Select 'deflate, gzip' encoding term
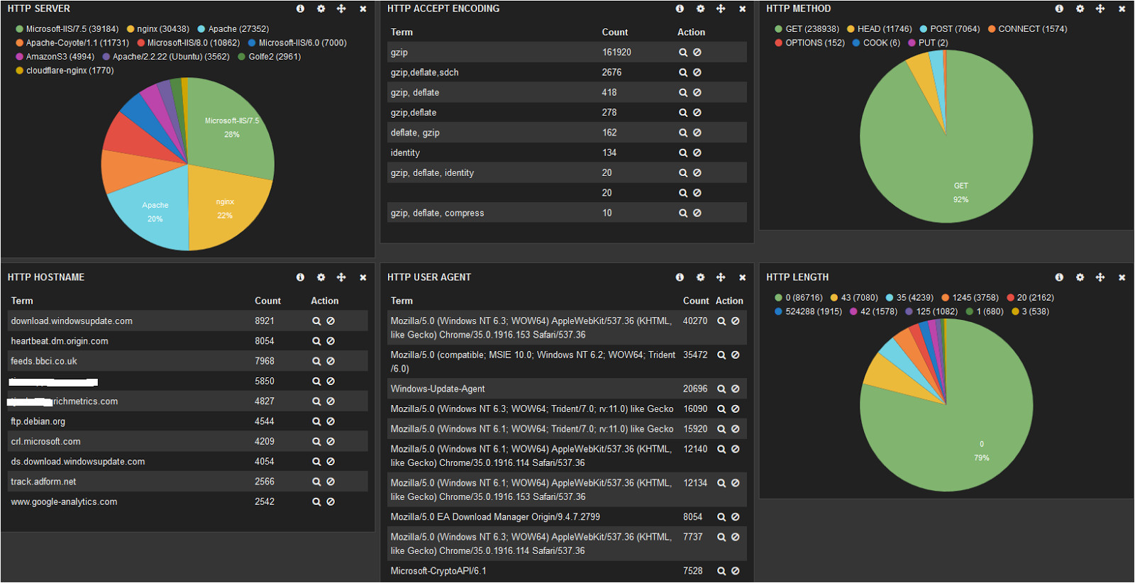Image resolution: width=1135 pixels, height=583 pixels. [415, 133]
